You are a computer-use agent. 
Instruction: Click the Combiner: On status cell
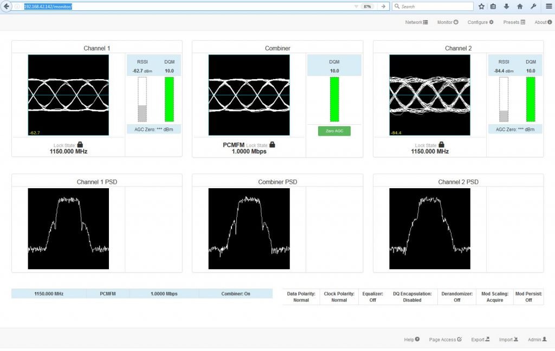point(236,293)
